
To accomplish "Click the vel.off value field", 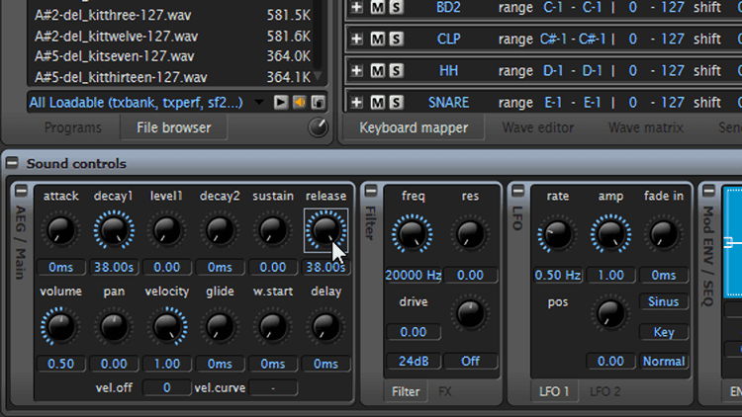I will coord(166,387).
